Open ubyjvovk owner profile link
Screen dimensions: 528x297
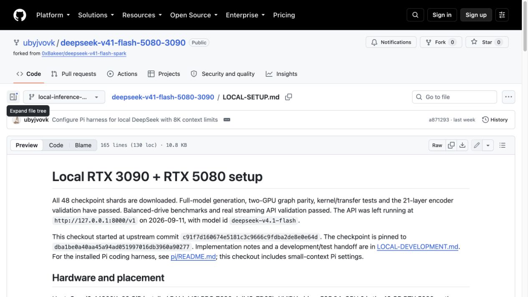pyautogui.click(x=39, y=43)
